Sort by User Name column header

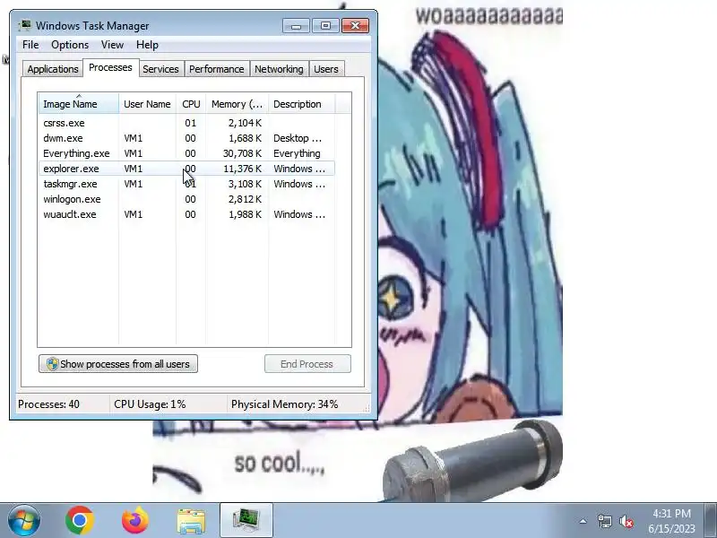click(x=147, y=103)
